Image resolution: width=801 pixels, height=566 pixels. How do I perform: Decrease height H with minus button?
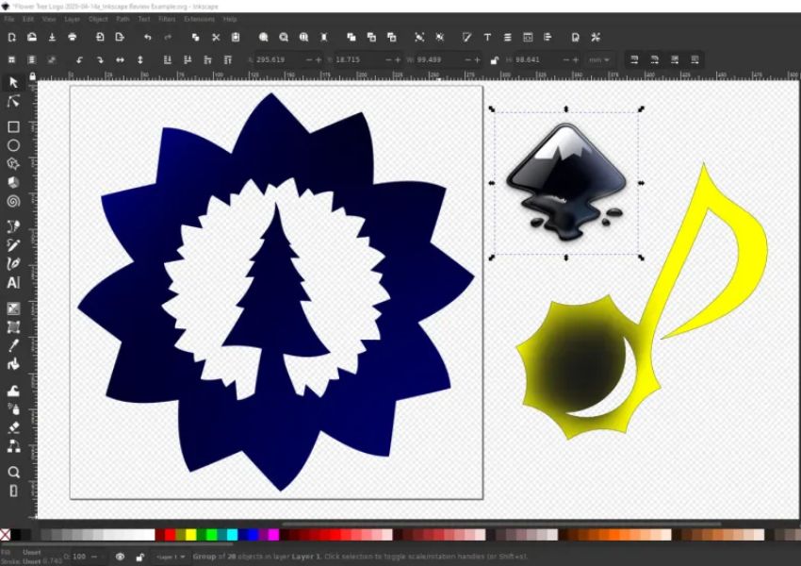pyautogui.click(x=565, y=59)
